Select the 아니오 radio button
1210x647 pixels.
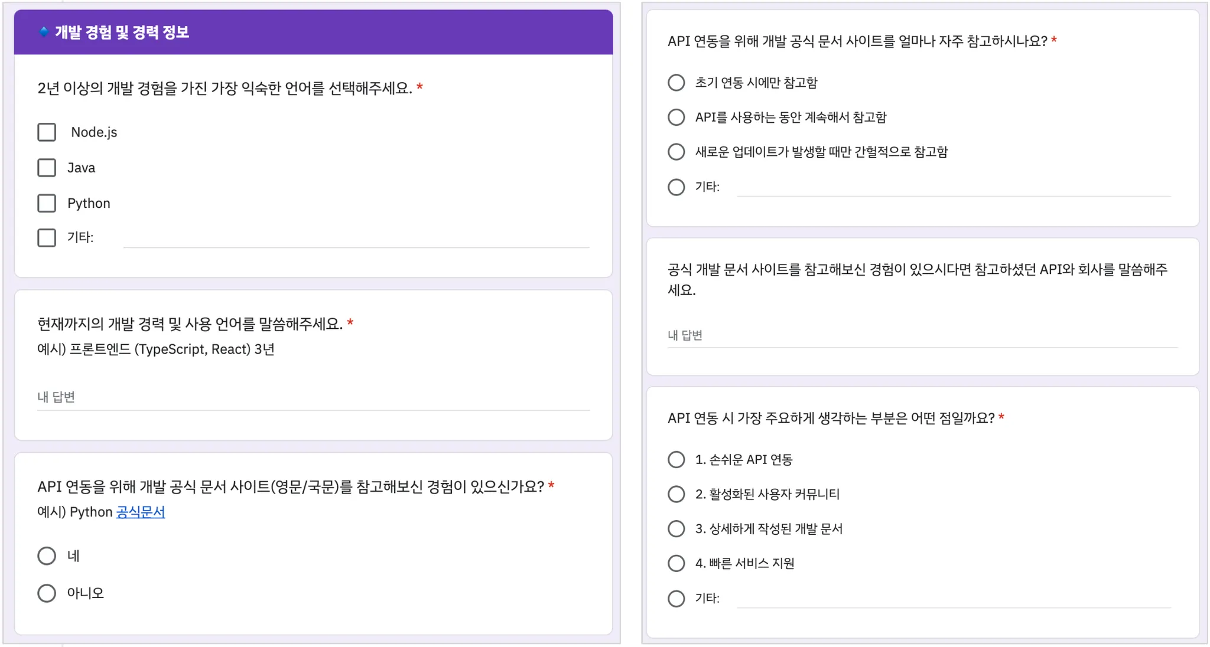(47, 593)
